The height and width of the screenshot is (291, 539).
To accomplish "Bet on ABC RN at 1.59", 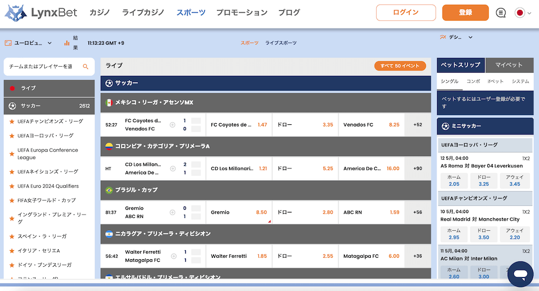I will 371,212.
